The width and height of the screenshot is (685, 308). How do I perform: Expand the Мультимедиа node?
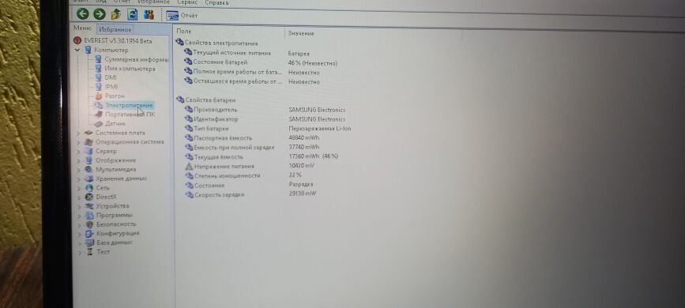tap(79, 170)
